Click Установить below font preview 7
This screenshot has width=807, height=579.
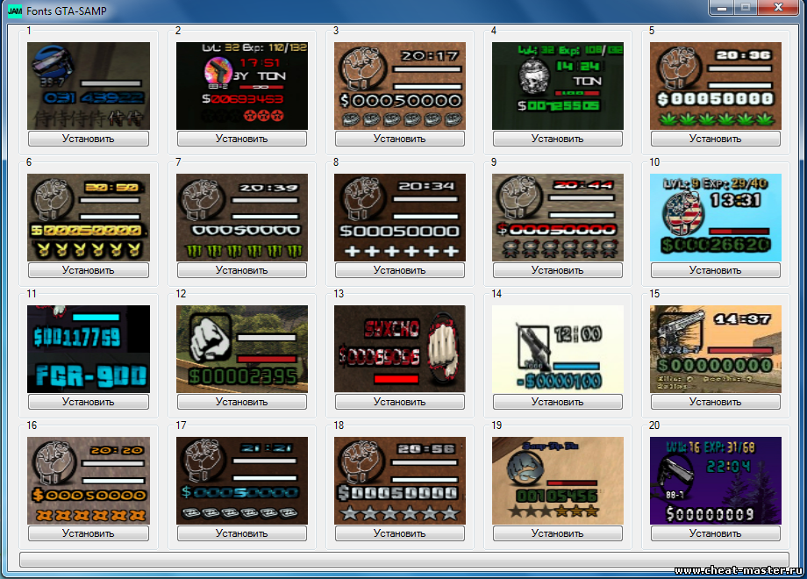242,270
